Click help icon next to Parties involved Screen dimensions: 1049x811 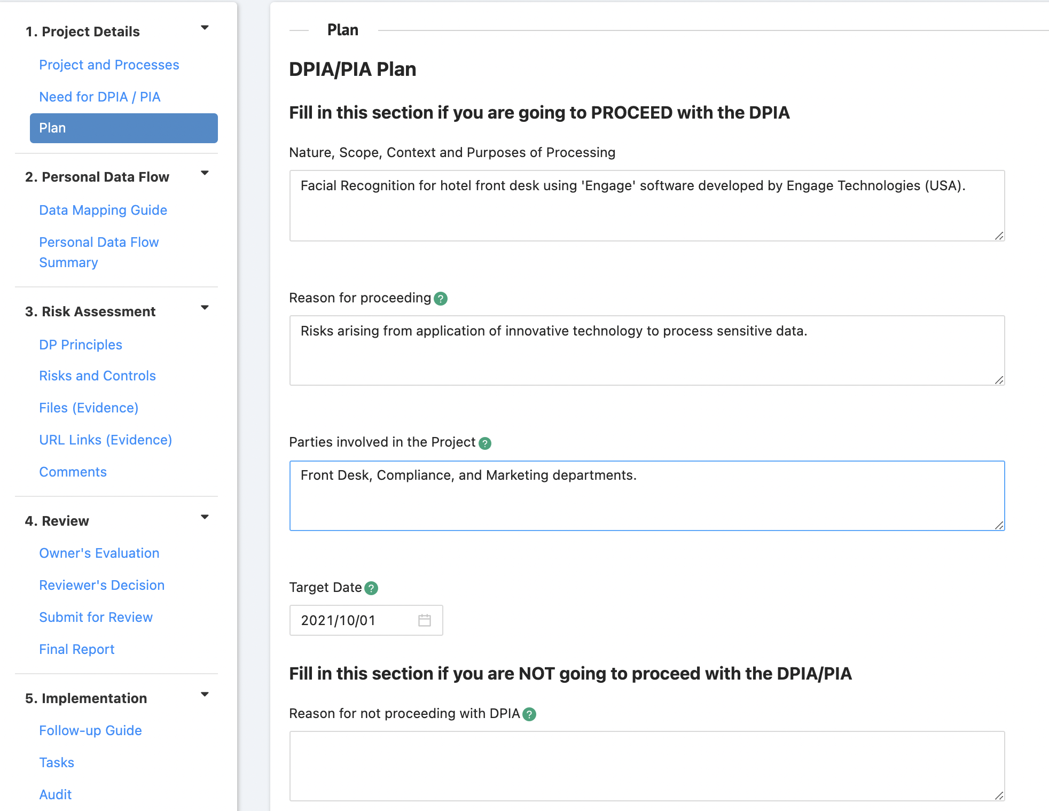[485, 443]
